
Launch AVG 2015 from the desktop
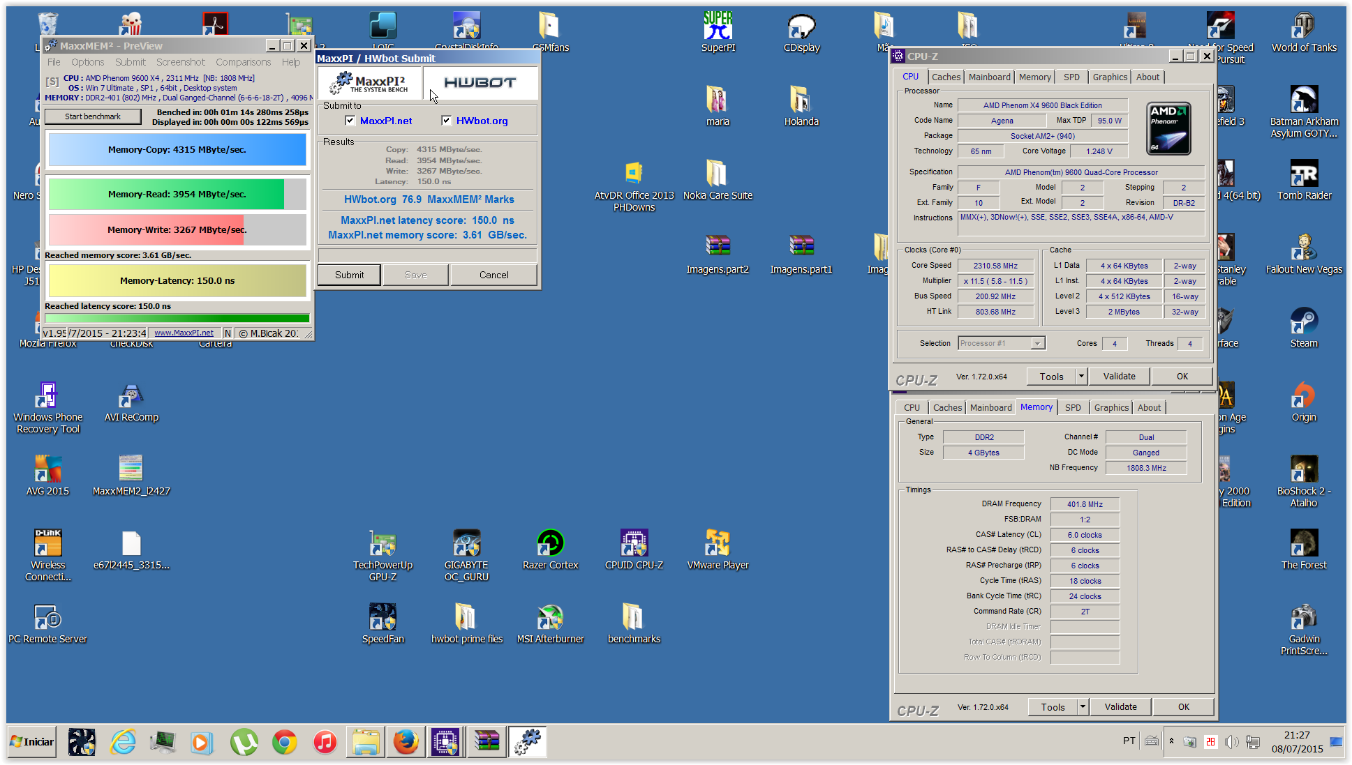(47, 476)
